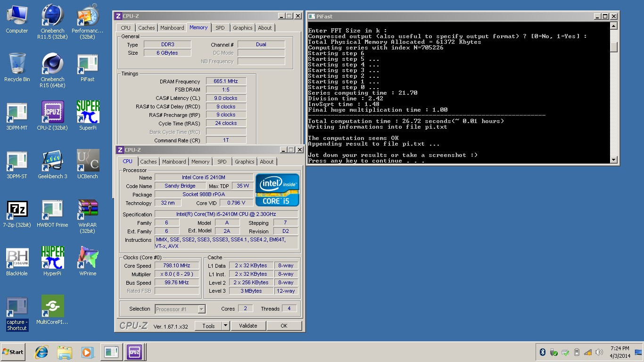Click Show desktop button at taskbar end
Screen dimensions: 644x362
coord(638,352)
